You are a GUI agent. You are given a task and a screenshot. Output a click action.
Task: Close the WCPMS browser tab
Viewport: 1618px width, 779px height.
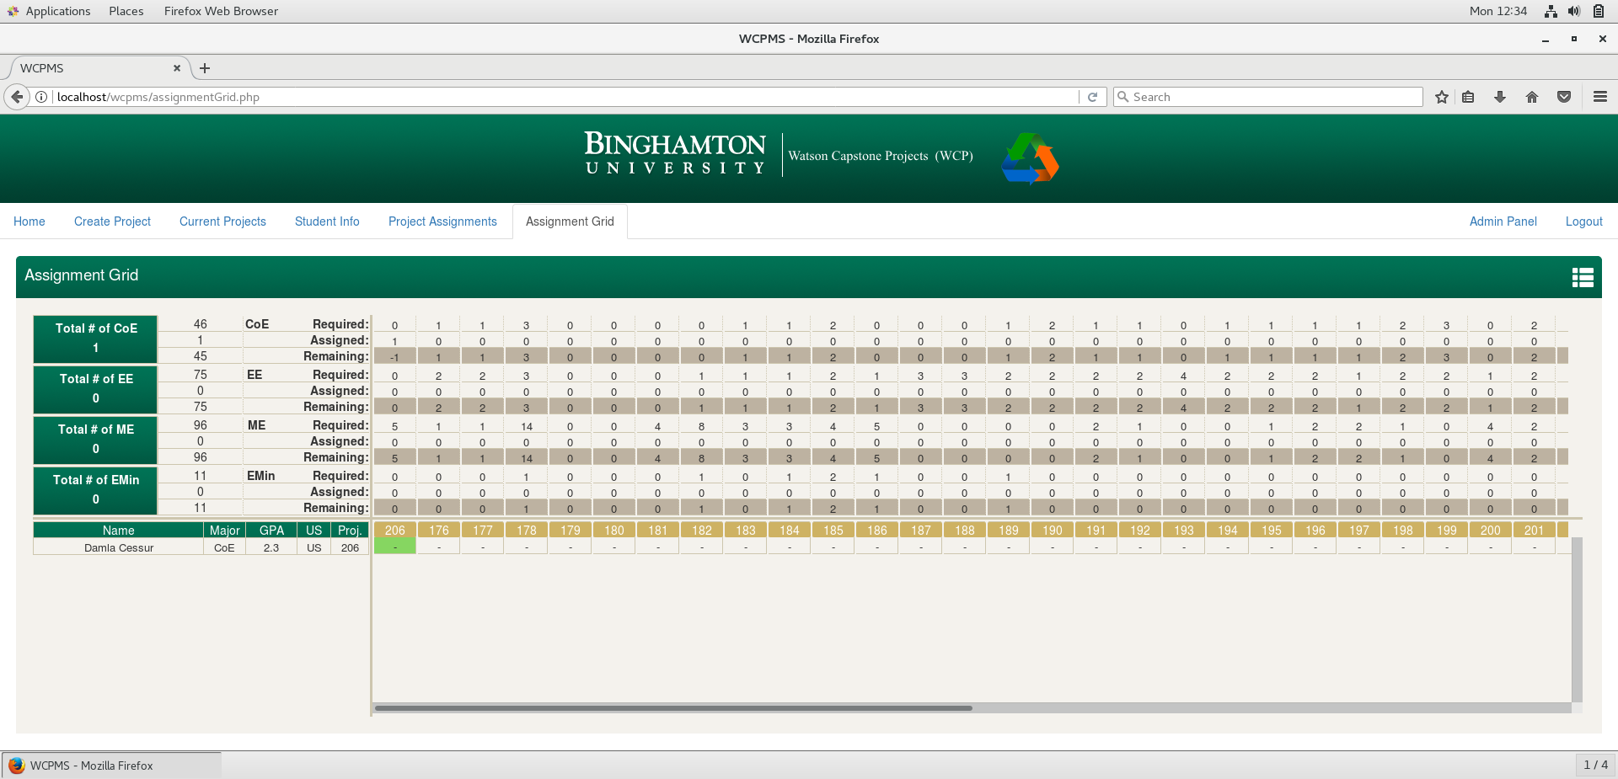177,68
